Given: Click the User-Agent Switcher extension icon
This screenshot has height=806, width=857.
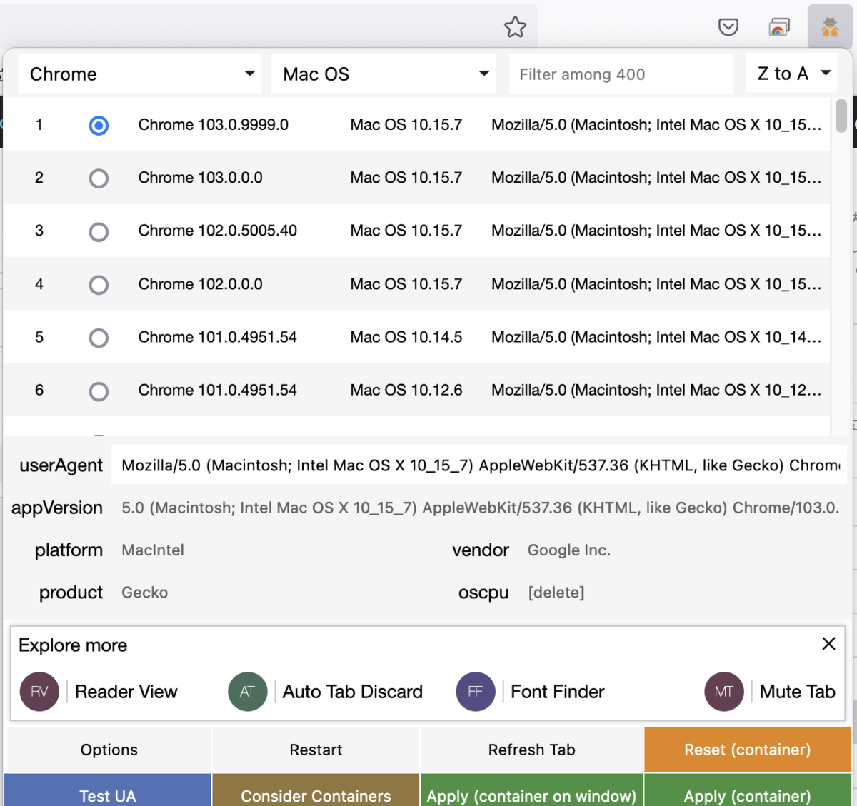Looking at the screenshot, I should pyautogui.click(x=829, y=27).
